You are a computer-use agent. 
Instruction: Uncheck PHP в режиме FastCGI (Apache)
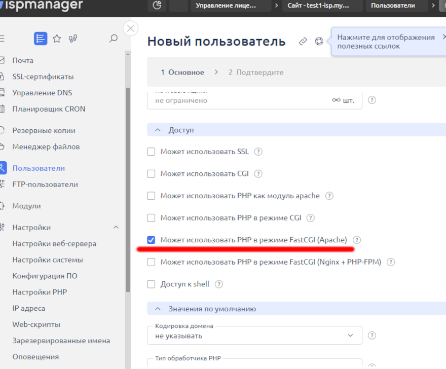[151, 240]
